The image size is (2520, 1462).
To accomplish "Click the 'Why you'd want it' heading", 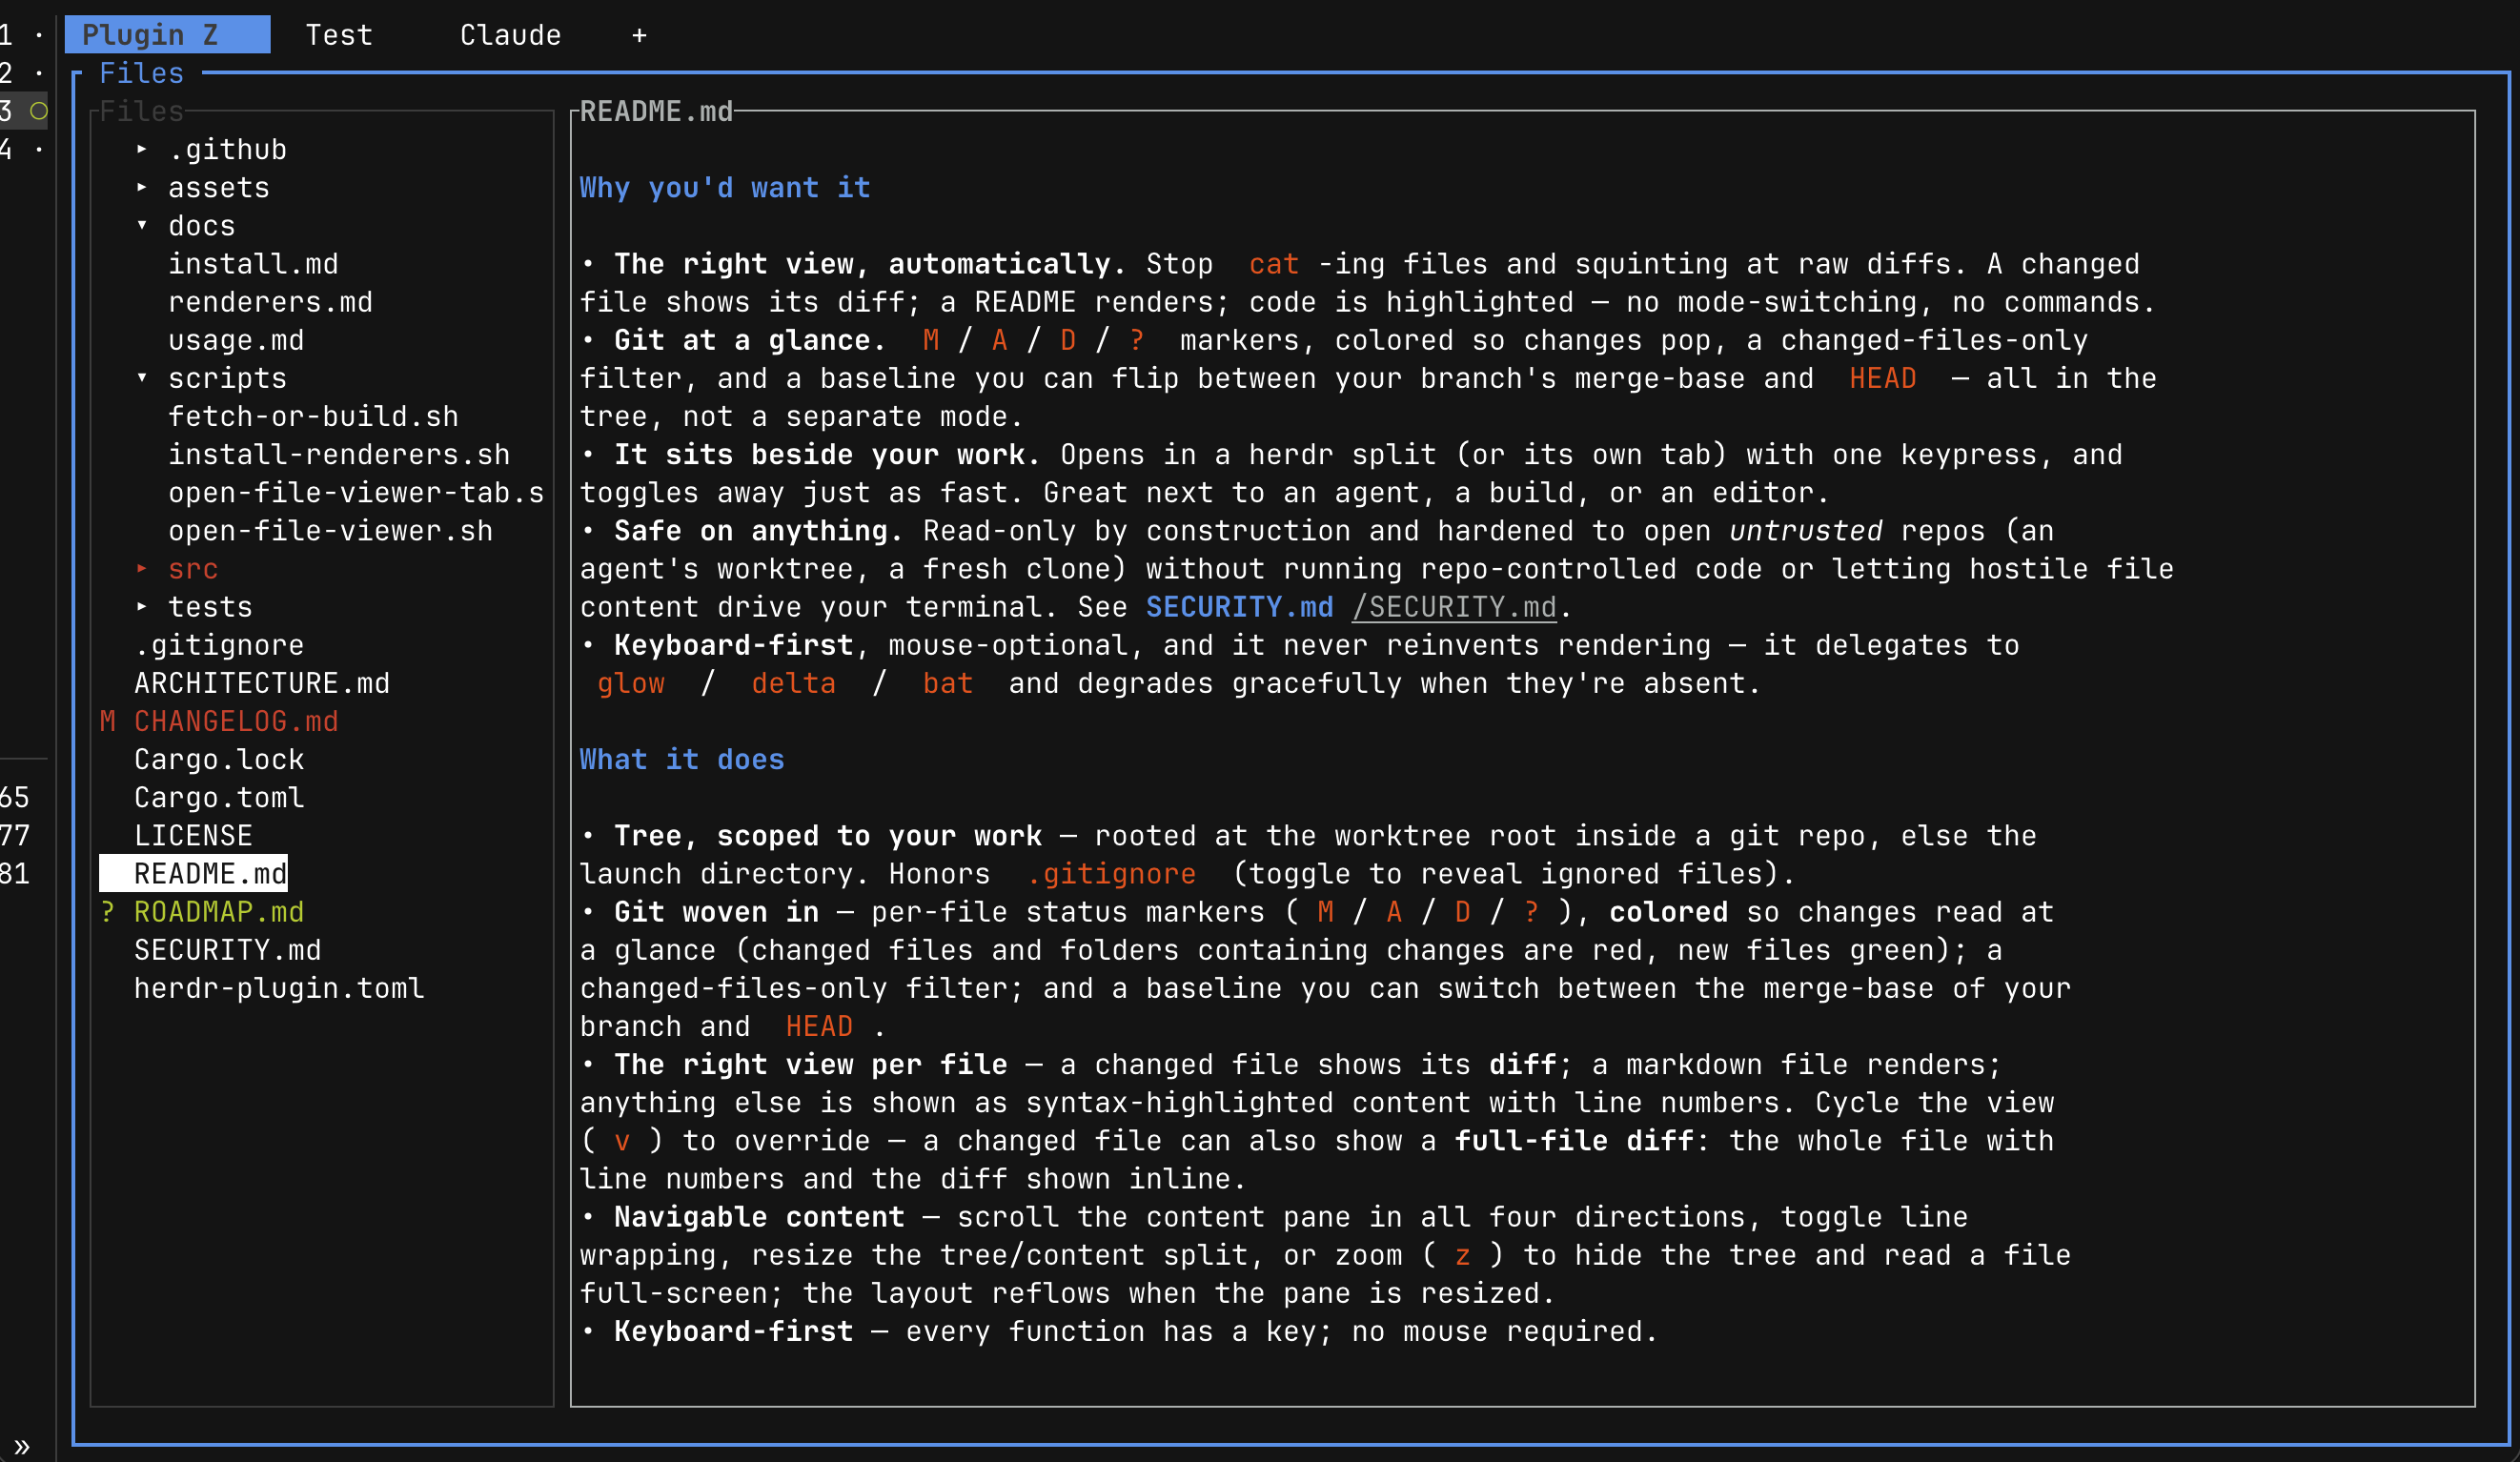I will click(x=725, y=188).
